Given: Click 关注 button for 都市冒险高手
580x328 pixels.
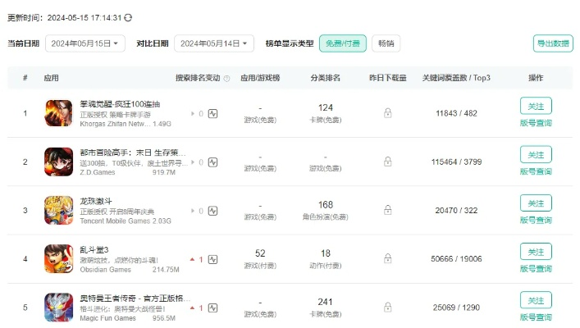Looking at the screenshot, I should pyautogui.click(x=536, y=155).
